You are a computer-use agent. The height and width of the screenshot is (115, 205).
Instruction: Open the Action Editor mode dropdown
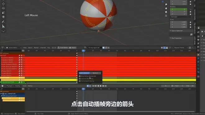14,48
